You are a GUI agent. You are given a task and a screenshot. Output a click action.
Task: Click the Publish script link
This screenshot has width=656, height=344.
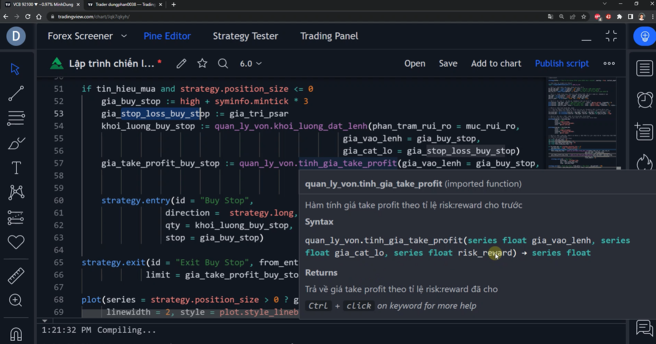[562, 63]
